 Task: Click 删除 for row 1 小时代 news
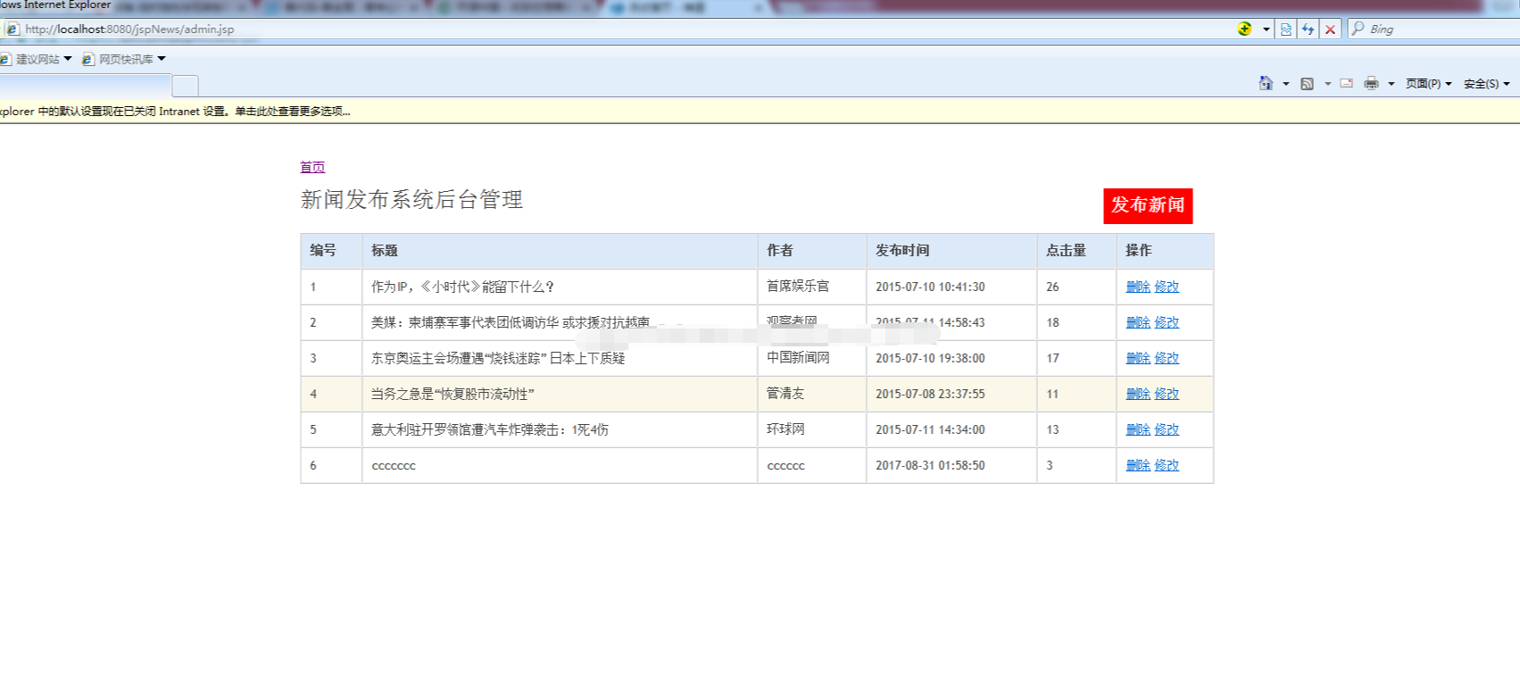coord(1138,287)
